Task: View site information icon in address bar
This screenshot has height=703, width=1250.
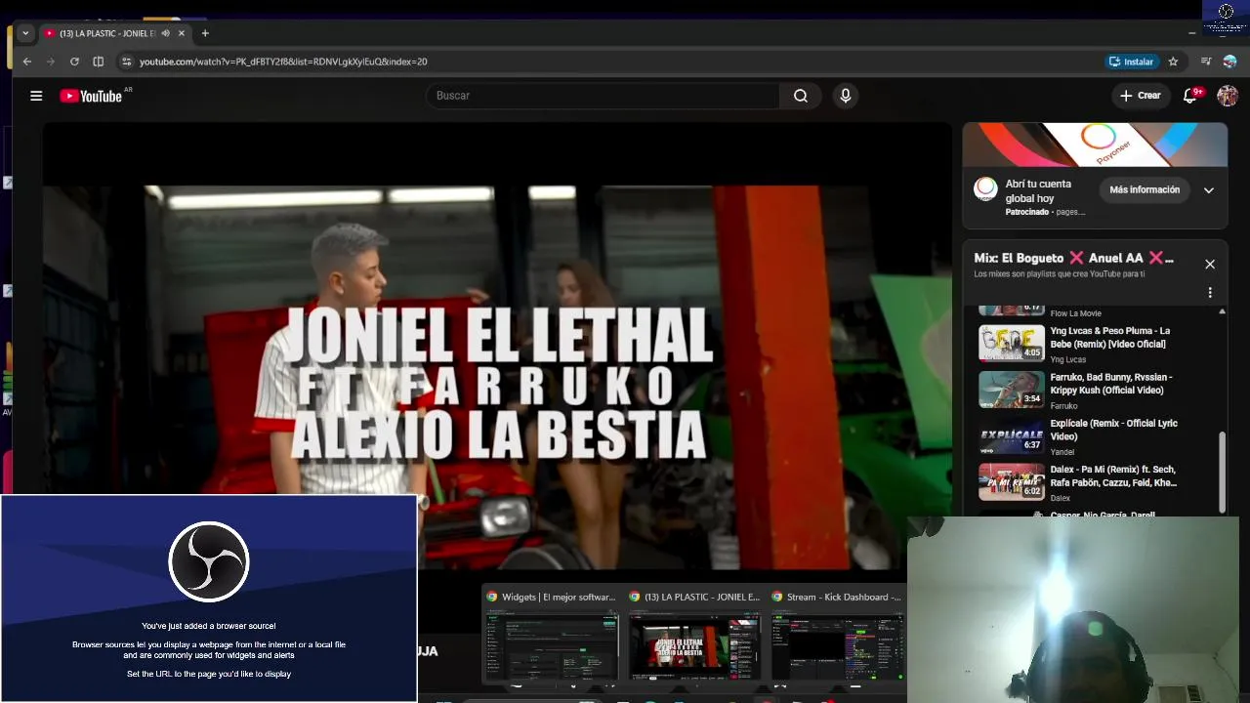Action: pyautogui.click(x=126, y=62)
